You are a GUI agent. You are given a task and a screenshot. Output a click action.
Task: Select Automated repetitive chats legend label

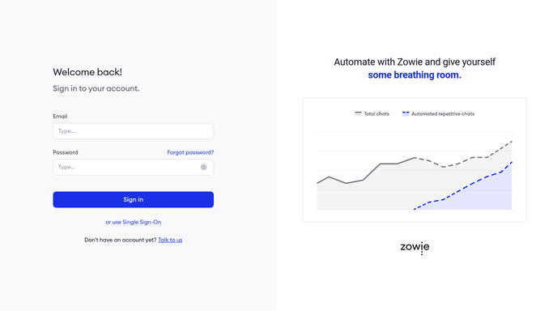click(x=443, y=113)
